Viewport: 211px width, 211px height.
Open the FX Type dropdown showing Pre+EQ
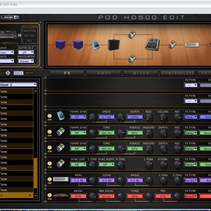[191, 180]
